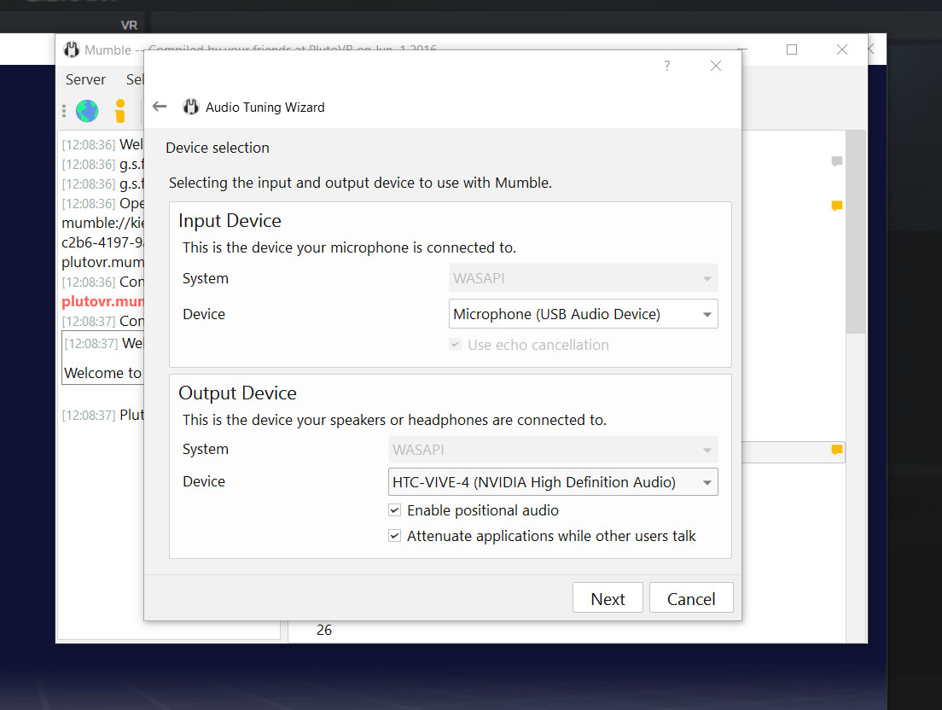Click the Mumble app icon in main title bar
The height and width of the screenshot is (710, 942).
click(x=72, y=49)
